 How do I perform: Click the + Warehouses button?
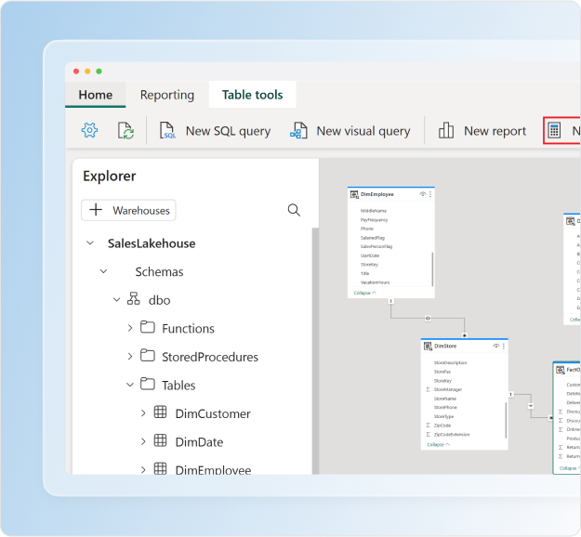click(x=128, y=210)
